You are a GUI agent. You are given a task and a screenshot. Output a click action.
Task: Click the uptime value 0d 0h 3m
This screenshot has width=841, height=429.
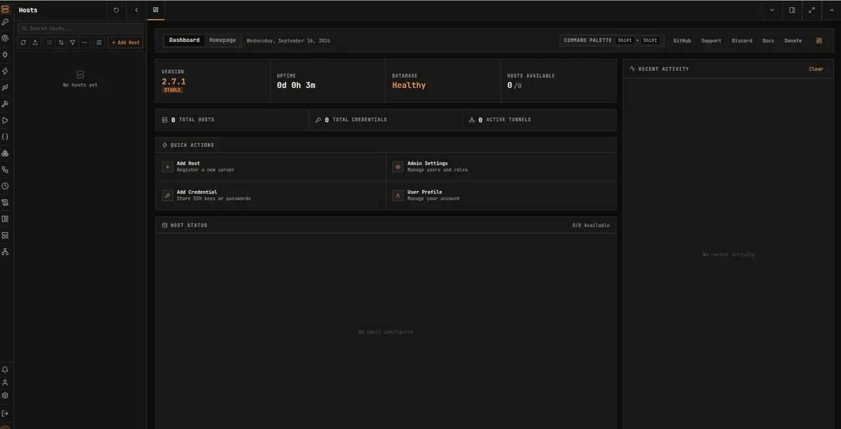click(x=296, y=85)
